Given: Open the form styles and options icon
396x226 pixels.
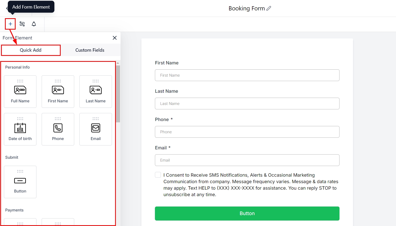Looking at the screenshot, I should (x=22, y=24).
